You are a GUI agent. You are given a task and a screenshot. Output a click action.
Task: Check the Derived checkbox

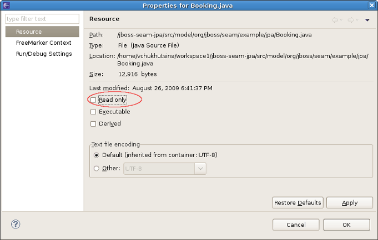(x=93, y=124)
